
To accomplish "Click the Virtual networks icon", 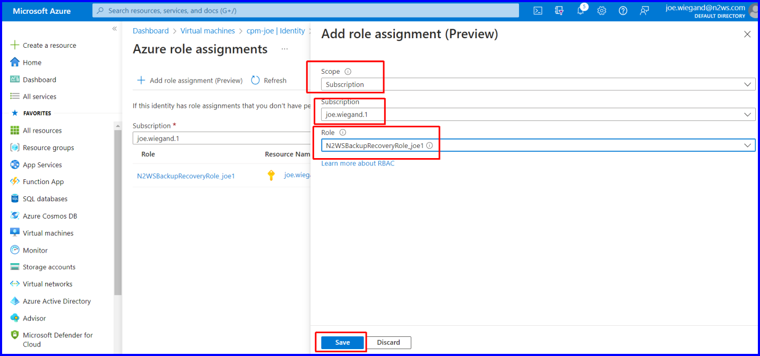I will (x=15, y=284).
